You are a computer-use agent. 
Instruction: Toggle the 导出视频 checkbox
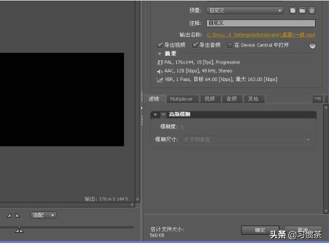click(160, 45)
